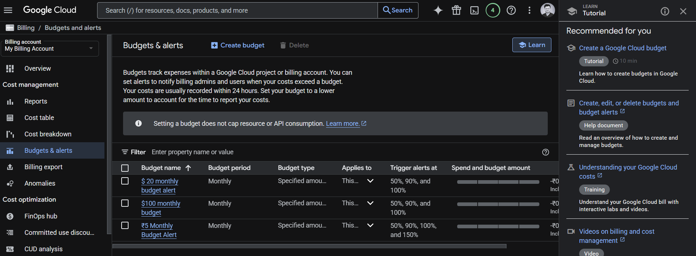The height and width of the screenshot is (256, 696).
Task: Check the $ 20 monthly budget alert row
Action: pyautogui.click(x=125, y=181)
